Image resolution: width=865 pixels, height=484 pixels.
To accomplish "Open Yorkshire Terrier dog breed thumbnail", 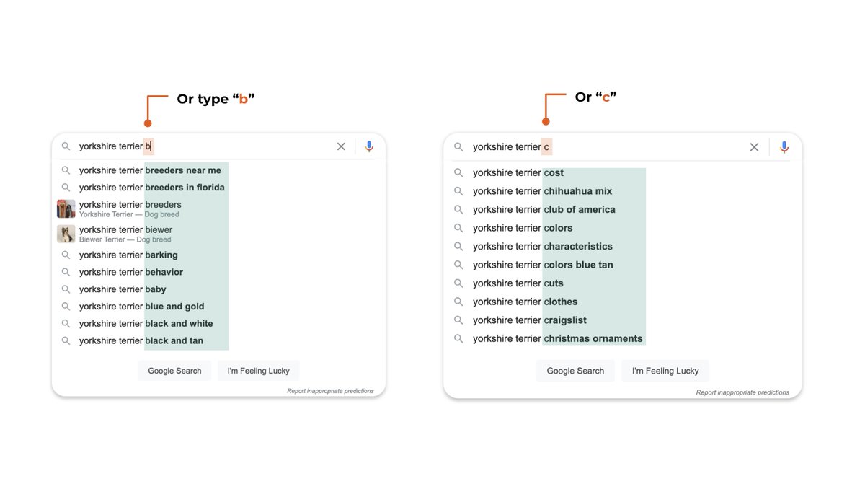I will pyautogui.click(x=66, y=208).
